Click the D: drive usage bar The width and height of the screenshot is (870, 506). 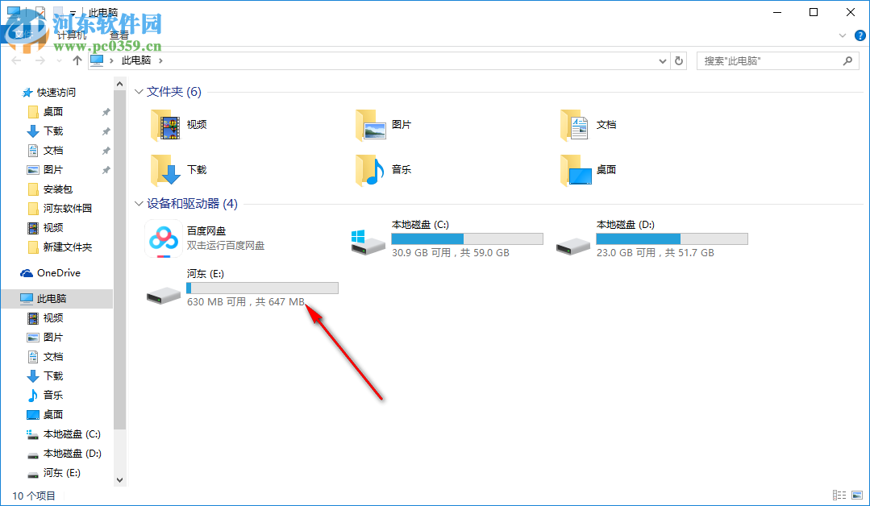(x=672, y=238)
